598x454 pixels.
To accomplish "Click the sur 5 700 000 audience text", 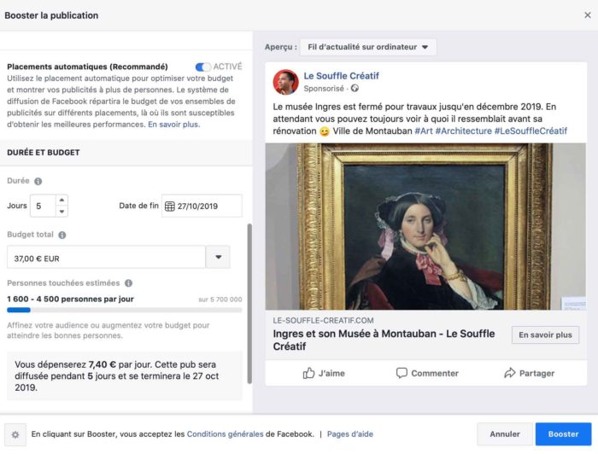I will pyautogui.click(x=220, y=300).
